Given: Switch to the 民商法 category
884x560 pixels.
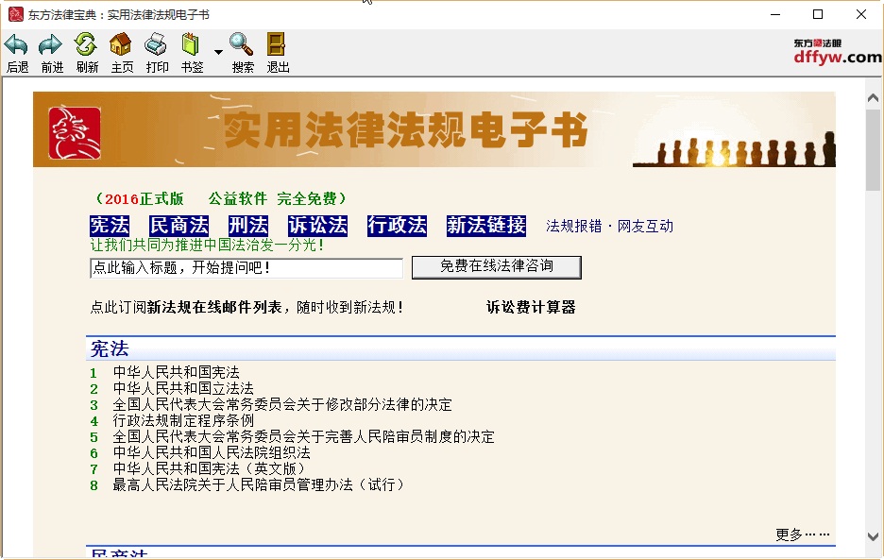Looking at the screenshot, I should click(x=179, y=226).
